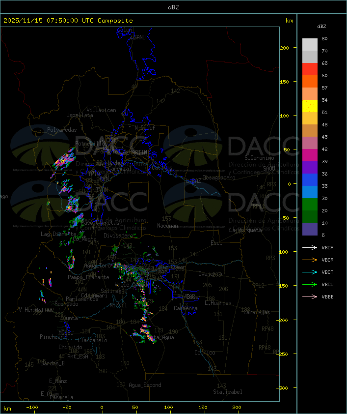347x414 pixels.
Task: Click the pink VBBB arrow icon
Action: point(310,297)
